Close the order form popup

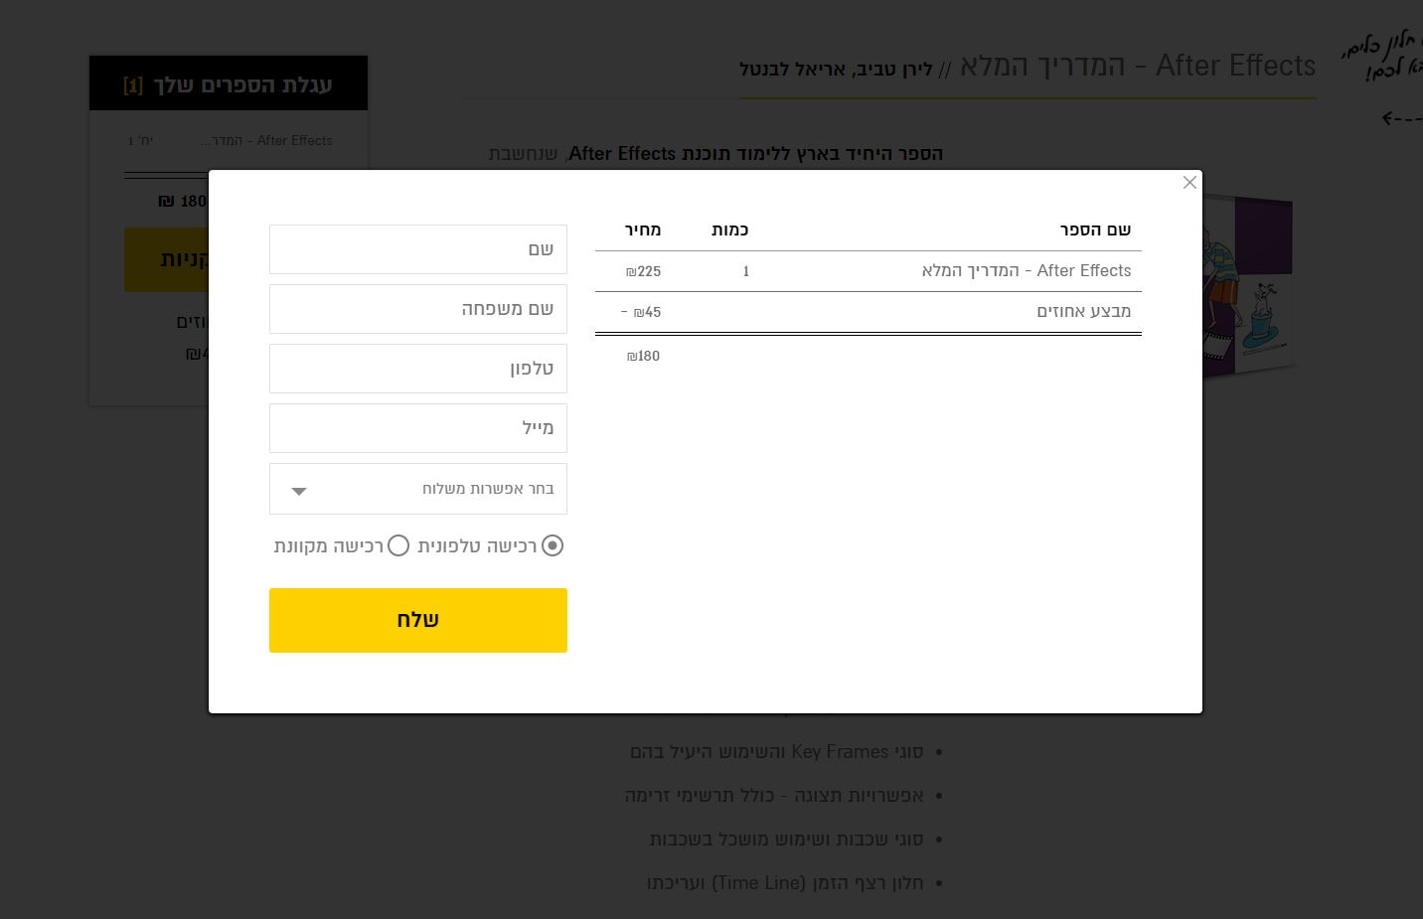[x=1189, y=183]
